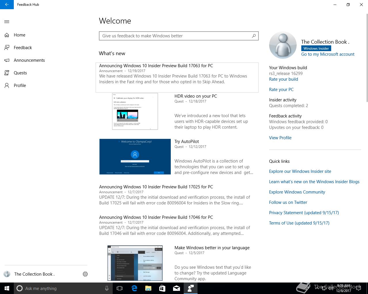
Task: Open Explore our Windows Insider site
Action: tap(300, 171)
